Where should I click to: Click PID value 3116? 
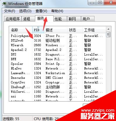(x=37, y=40)
